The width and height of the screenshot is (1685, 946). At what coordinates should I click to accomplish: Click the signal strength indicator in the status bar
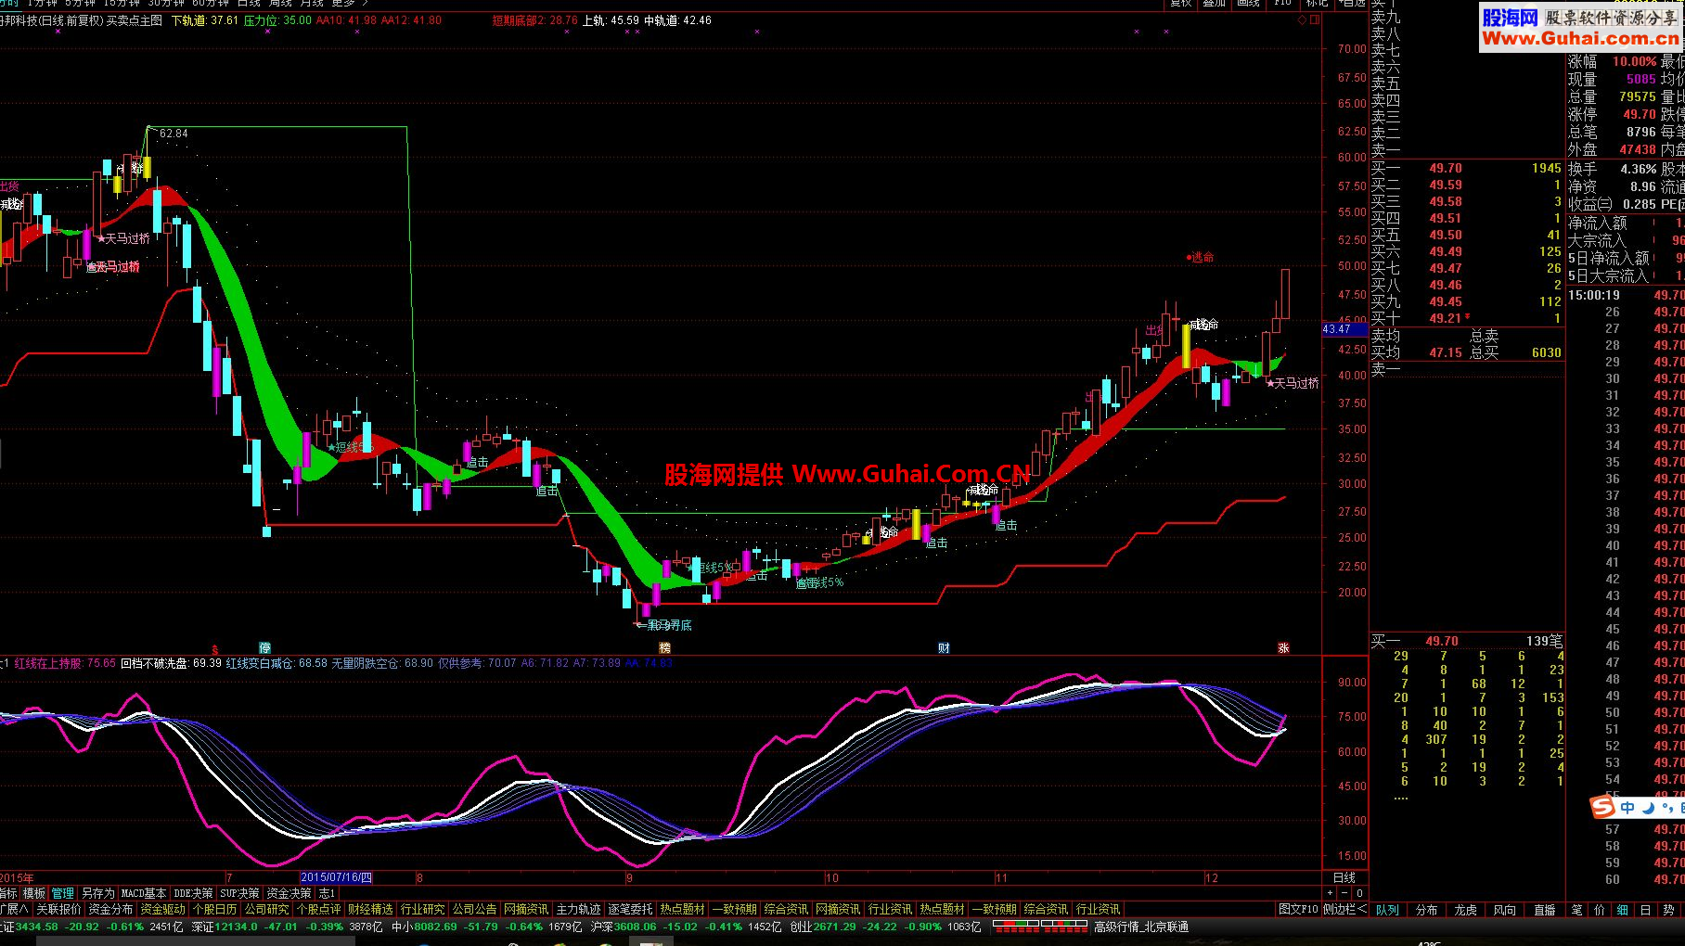(1039, 925)
